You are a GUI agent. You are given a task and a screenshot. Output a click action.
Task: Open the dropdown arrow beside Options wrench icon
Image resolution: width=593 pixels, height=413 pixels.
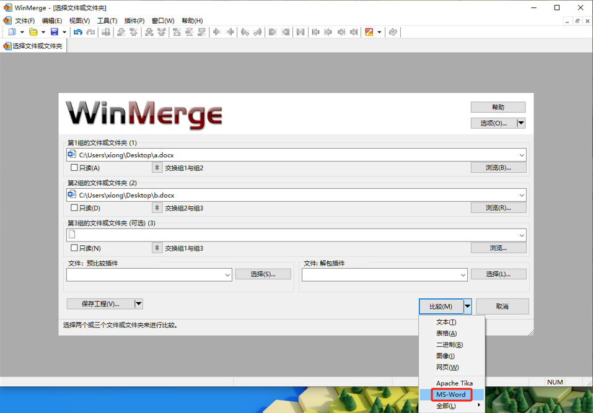(x=379, y=32)
